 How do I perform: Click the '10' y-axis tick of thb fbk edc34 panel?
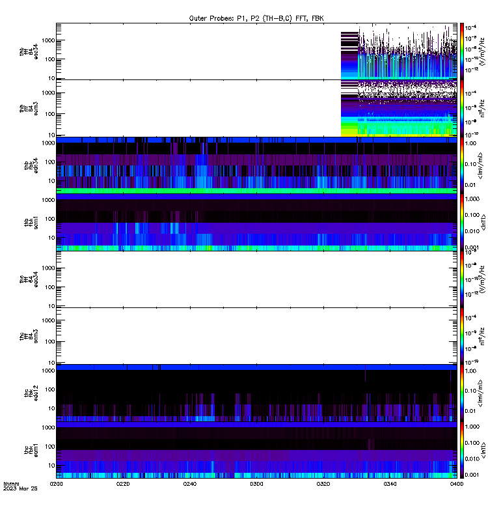[51, 181]
